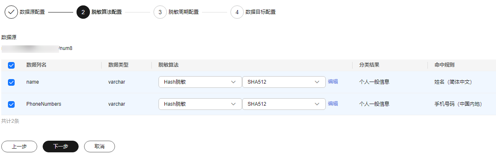Viewport: 496px width, 154px height.
Task: Click 编辑 link in name row
Action: click(x=333, y=82)
